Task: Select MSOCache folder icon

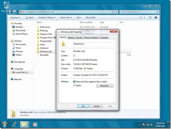Action: [38, 27]
